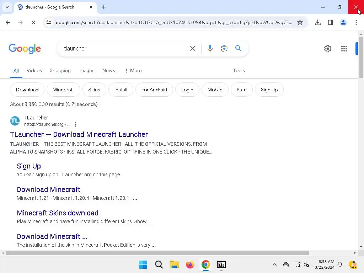Click the vertical scrollbar thumb
The height and width of the screenshot is (273, 364).
[x=361, y=57]
